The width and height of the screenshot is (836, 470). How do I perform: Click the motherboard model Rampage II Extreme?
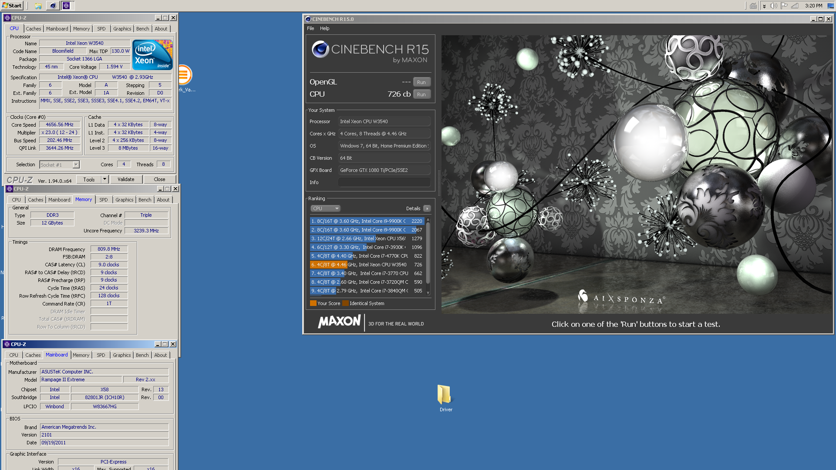click(81, 379)
